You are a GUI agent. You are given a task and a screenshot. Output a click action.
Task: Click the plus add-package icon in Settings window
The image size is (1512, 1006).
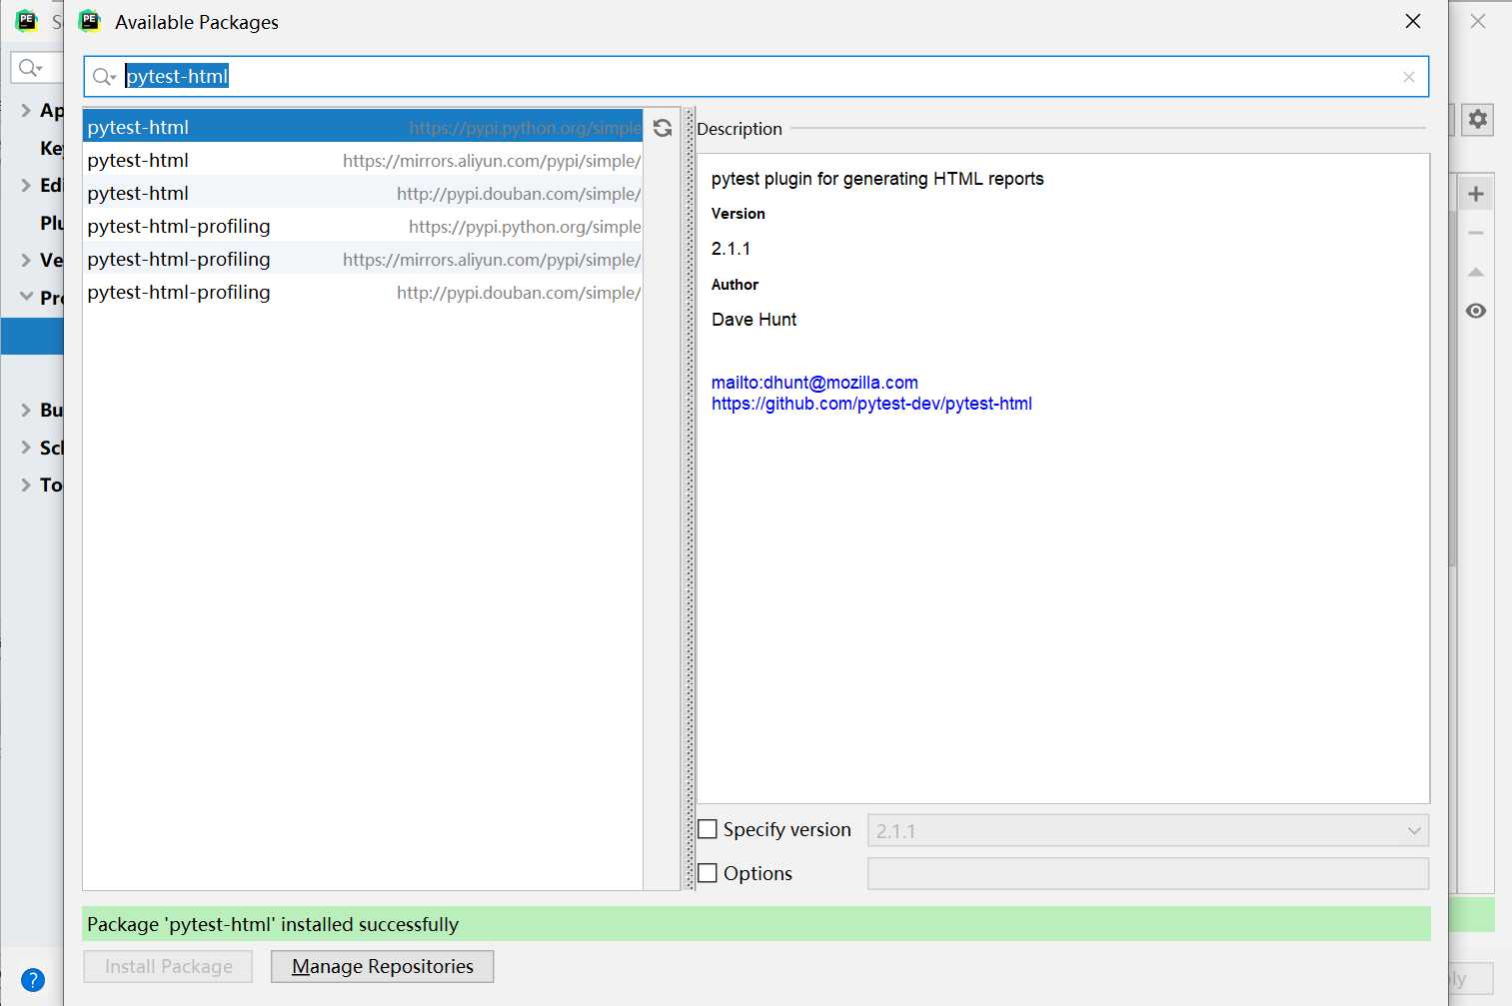pyautogui.click(x=1476, y=194)
